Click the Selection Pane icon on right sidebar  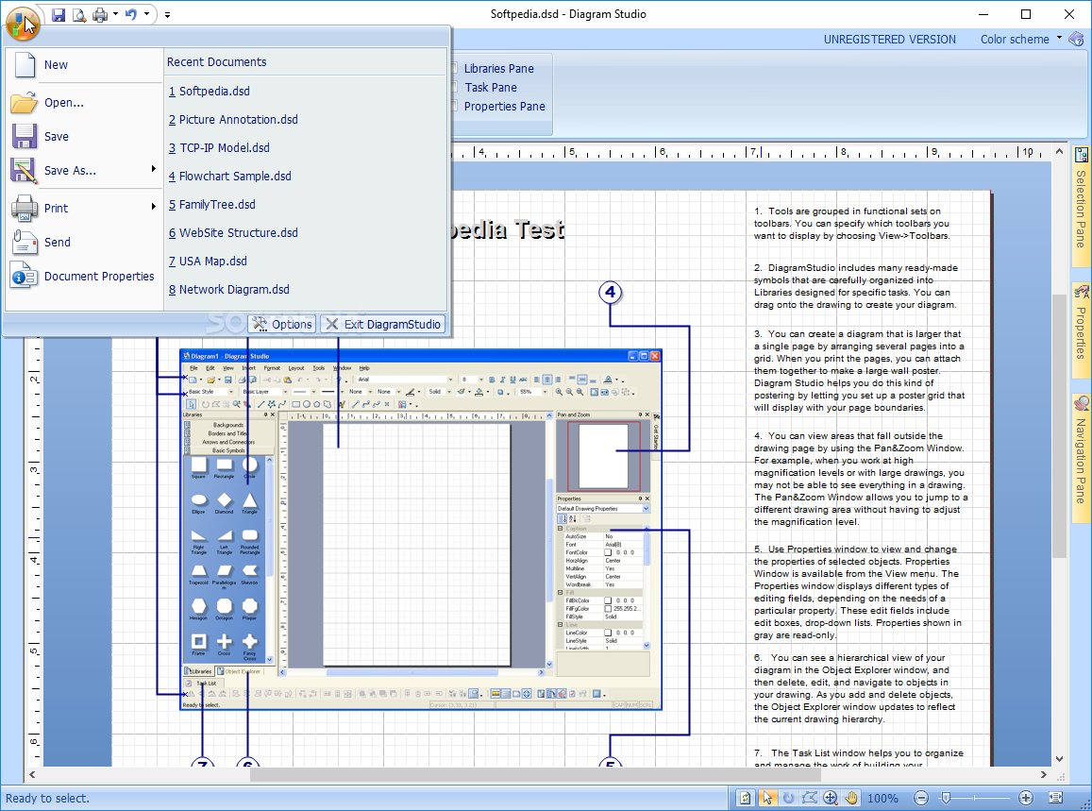1082,155
